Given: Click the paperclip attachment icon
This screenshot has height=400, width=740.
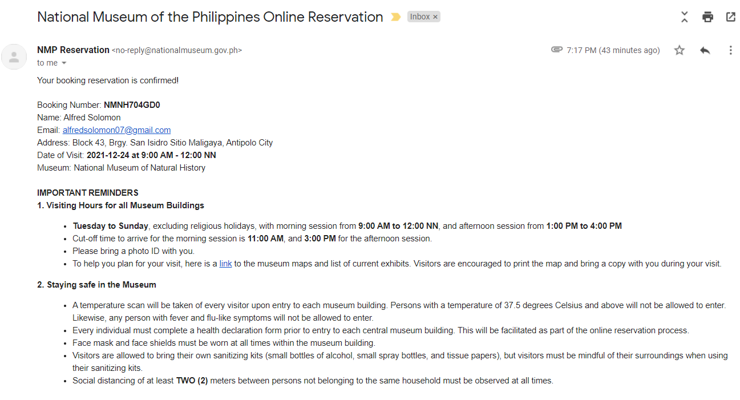Looking at the screenshot, I should pos(557,50).
